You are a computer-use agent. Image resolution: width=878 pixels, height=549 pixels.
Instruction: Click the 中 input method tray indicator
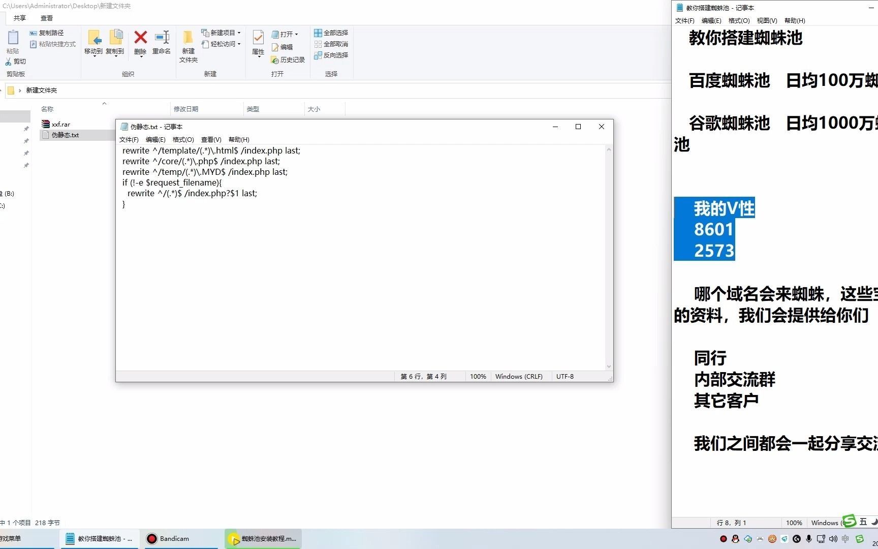(x=845, y=539)
